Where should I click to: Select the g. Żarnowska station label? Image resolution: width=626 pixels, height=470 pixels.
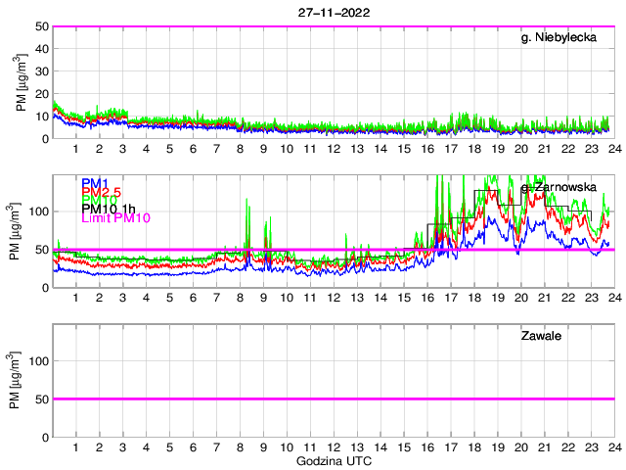559,186
